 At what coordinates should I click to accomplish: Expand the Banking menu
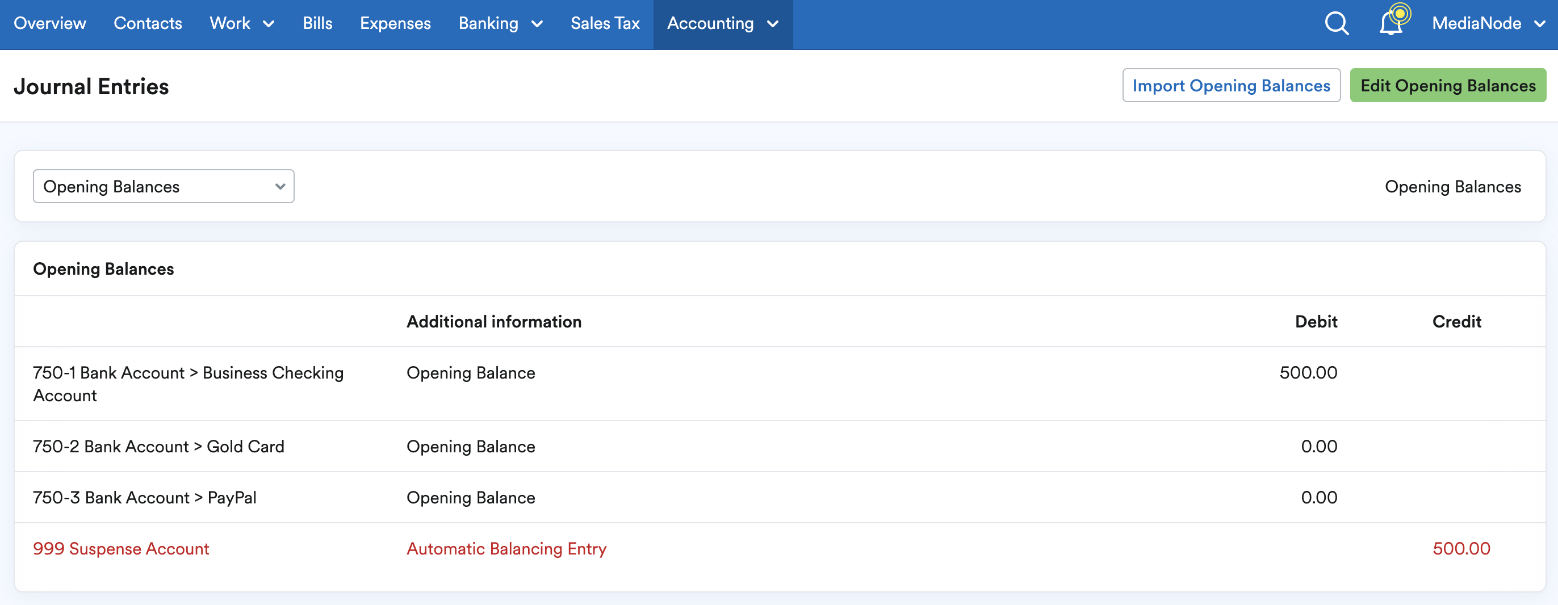tap(501, 24)
